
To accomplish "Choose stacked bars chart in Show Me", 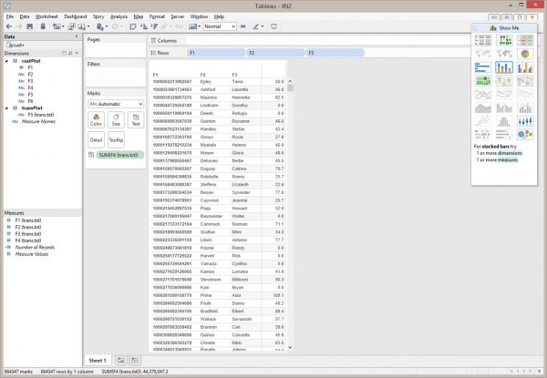I will pos(504,67).
